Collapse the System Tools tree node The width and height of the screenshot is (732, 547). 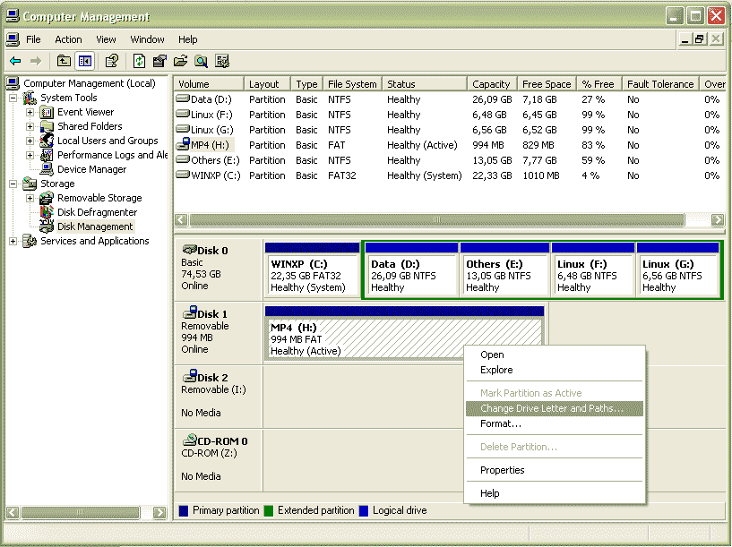click(13, 98)
